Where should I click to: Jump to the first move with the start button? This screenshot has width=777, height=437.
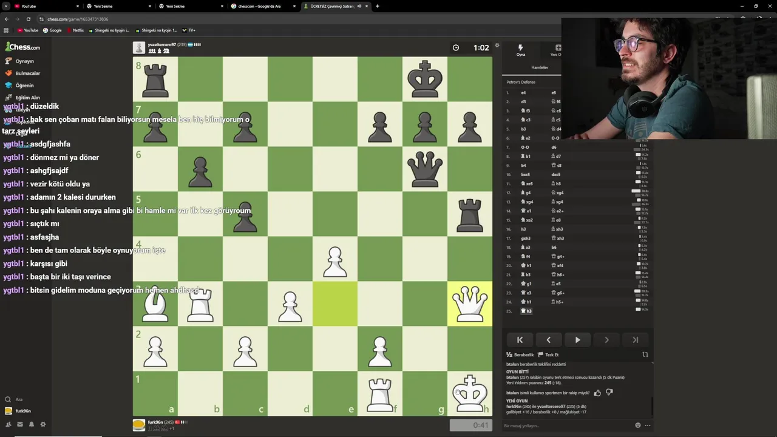point(520,340)
